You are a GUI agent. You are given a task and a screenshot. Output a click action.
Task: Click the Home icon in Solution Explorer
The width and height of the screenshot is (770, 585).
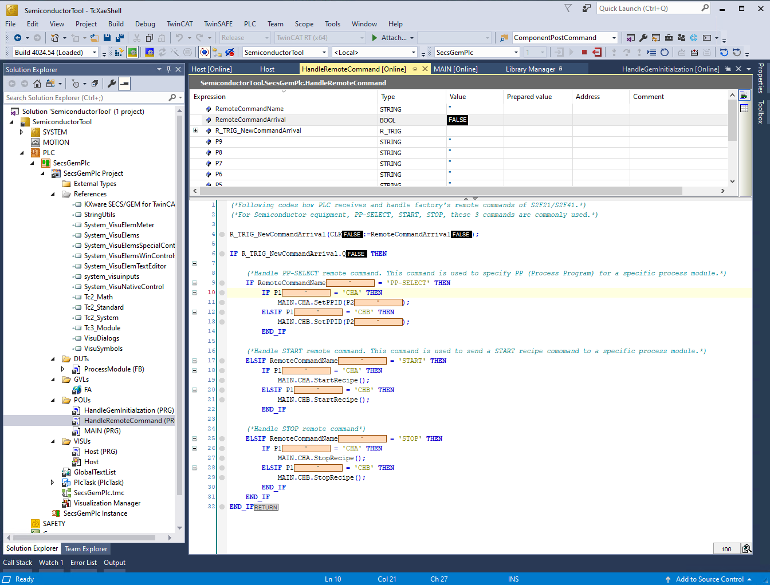37,84
